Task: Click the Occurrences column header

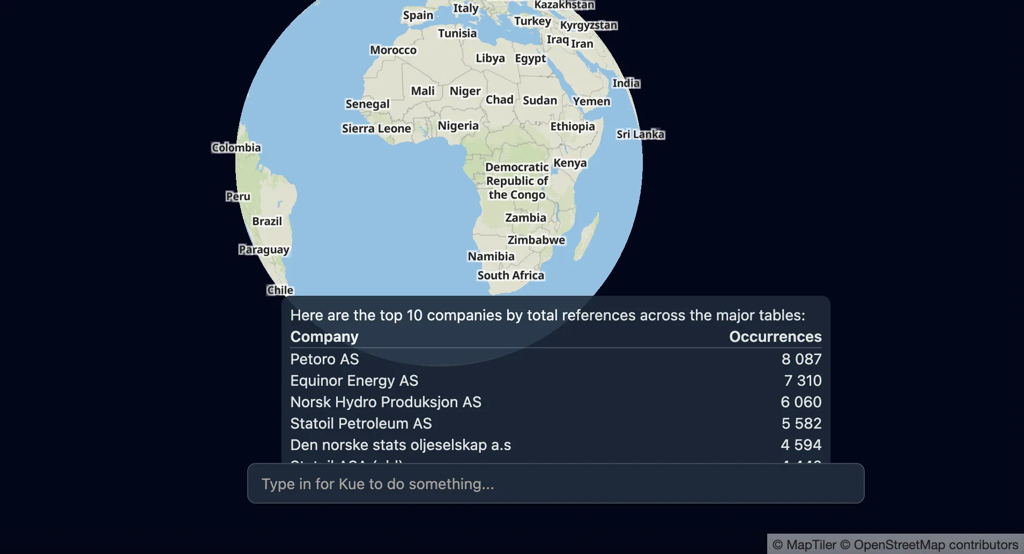Action: tap(775, 336)
